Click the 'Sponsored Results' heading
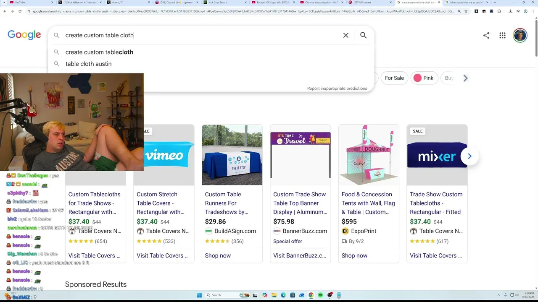 (x=96, y=284)
